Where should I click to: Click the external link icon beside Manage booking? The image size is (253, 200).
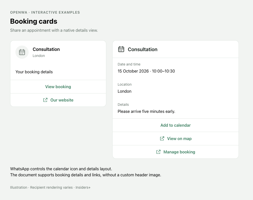coord(158,152)
